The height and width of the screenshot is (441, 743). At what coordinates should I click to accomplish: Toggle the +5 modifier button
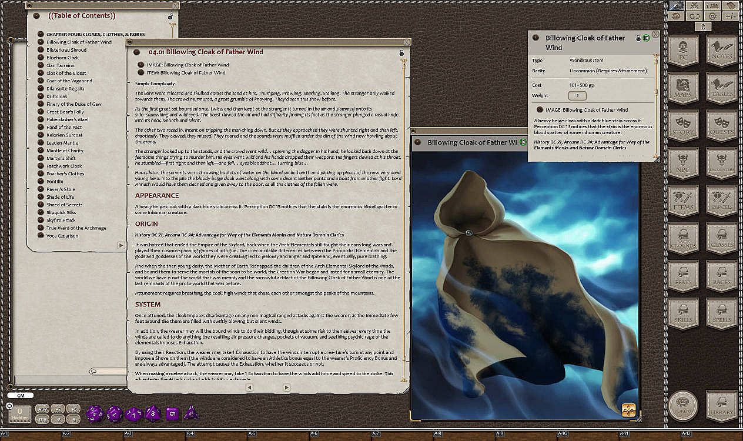click(x=73, y=409)
